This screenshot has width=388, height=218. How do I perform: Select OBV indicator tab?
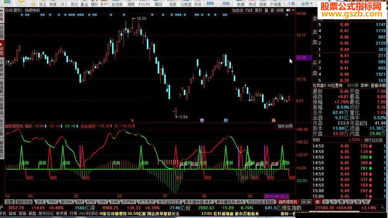[x=103, y=202]
